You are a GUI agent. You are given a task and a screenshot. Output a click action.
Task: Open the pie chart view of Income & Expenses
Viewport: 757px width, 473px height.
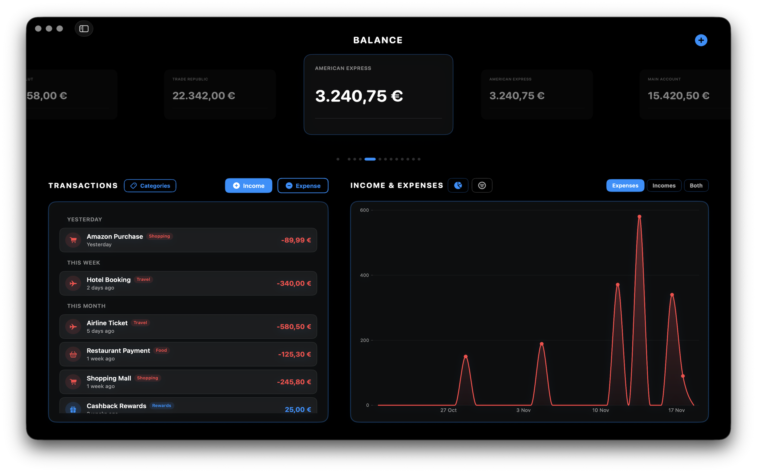click(x=458, y=185)
